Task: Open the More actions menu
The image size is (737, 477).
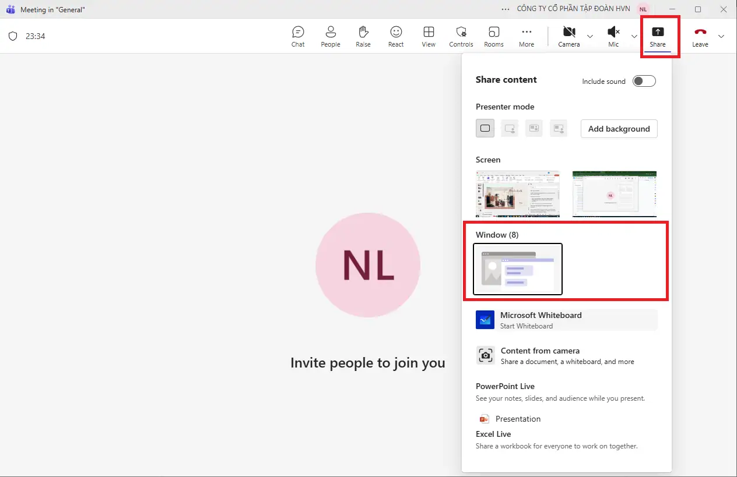Action: point(527,36)
